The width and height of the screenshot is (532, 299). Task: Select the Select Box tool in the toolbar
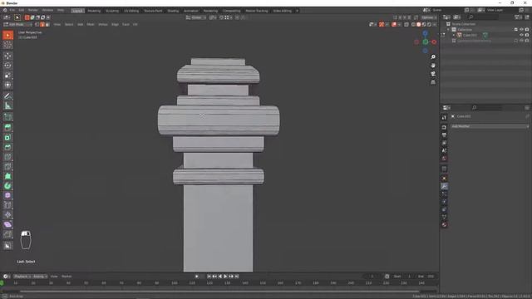coord(7,35)
